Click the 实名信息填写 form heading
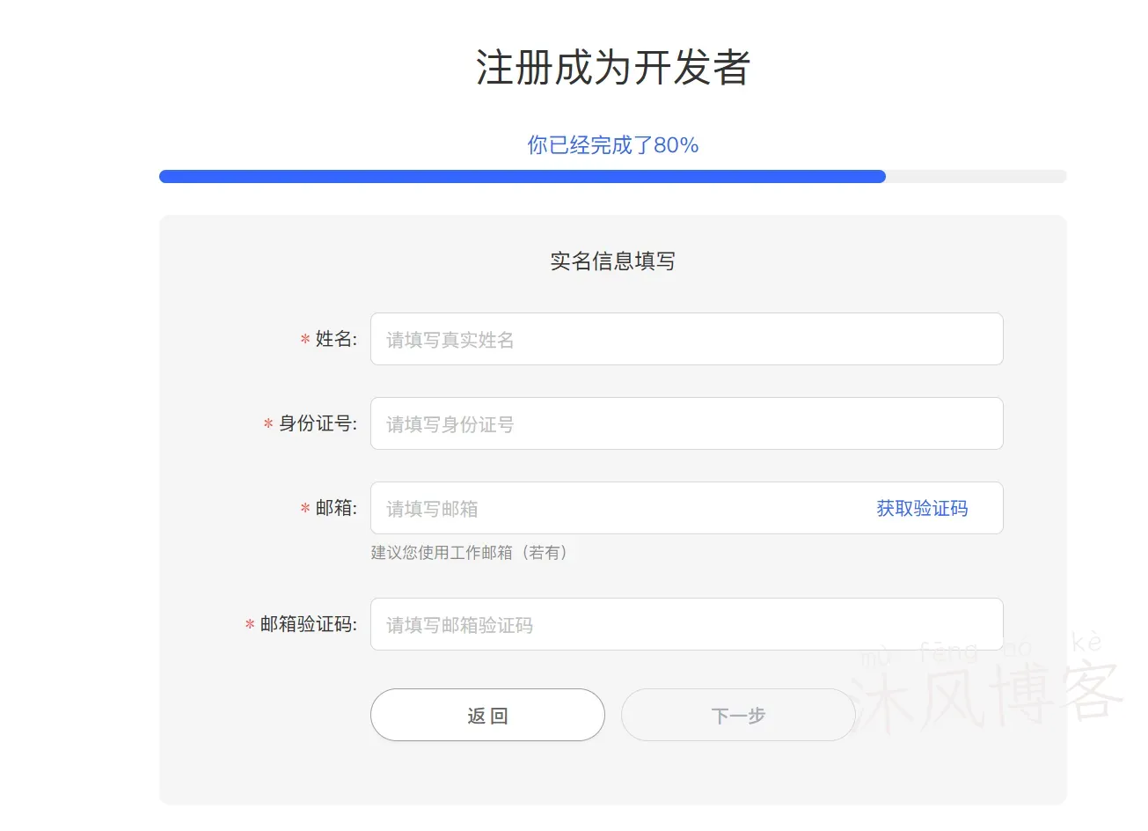This screenshot has width=1148, height=831. tap(611, 261)
